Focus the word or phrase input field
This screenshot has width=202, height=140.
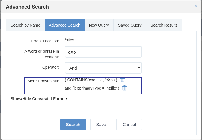tap(103, 52)
